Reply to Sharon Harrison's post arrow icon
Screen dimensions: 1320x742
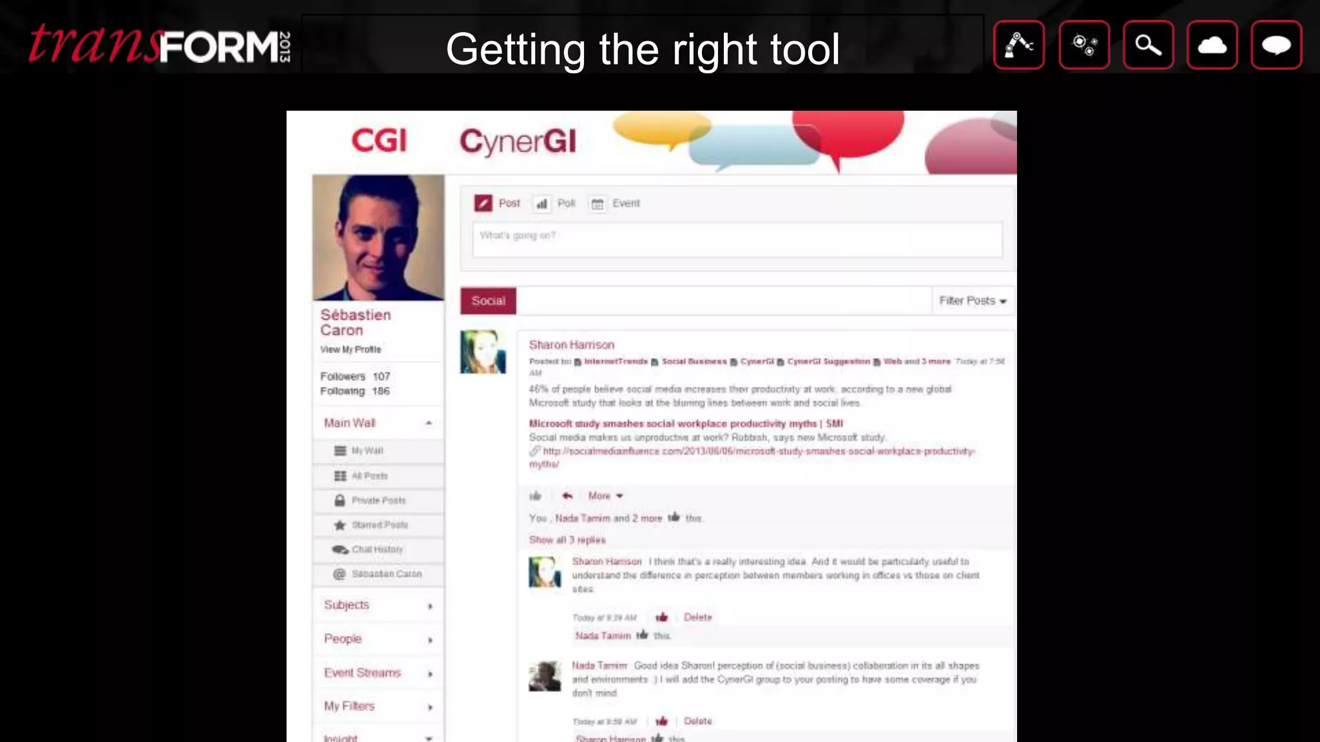pos(567,496)
